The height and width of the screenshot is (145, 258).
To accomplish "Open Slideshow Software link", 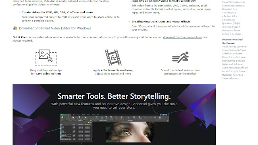I will click(x=232, y=54).
